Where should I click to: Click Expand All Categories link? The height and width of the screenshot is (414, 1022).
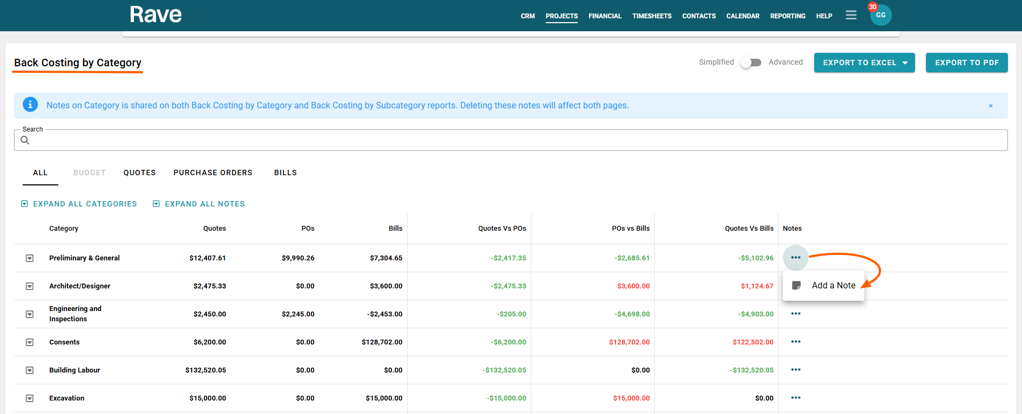click(79, 204)
